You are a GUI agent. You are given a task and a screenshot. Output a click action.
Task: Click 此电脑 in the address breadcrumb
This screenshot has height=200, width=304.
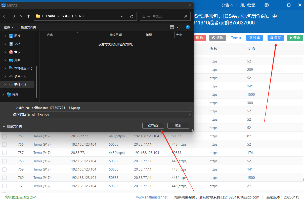point(51,16)
